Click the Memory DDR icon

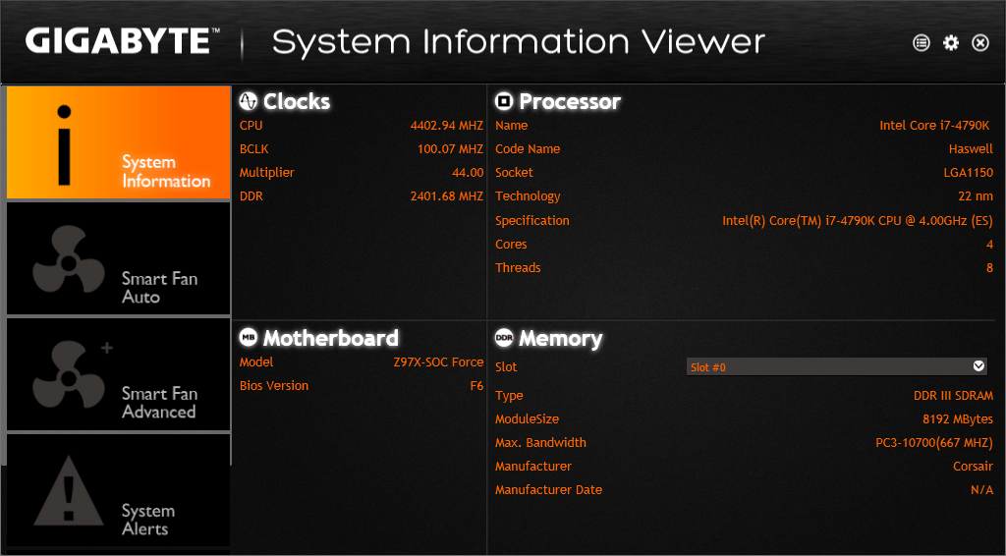click(x=504, y=337)
